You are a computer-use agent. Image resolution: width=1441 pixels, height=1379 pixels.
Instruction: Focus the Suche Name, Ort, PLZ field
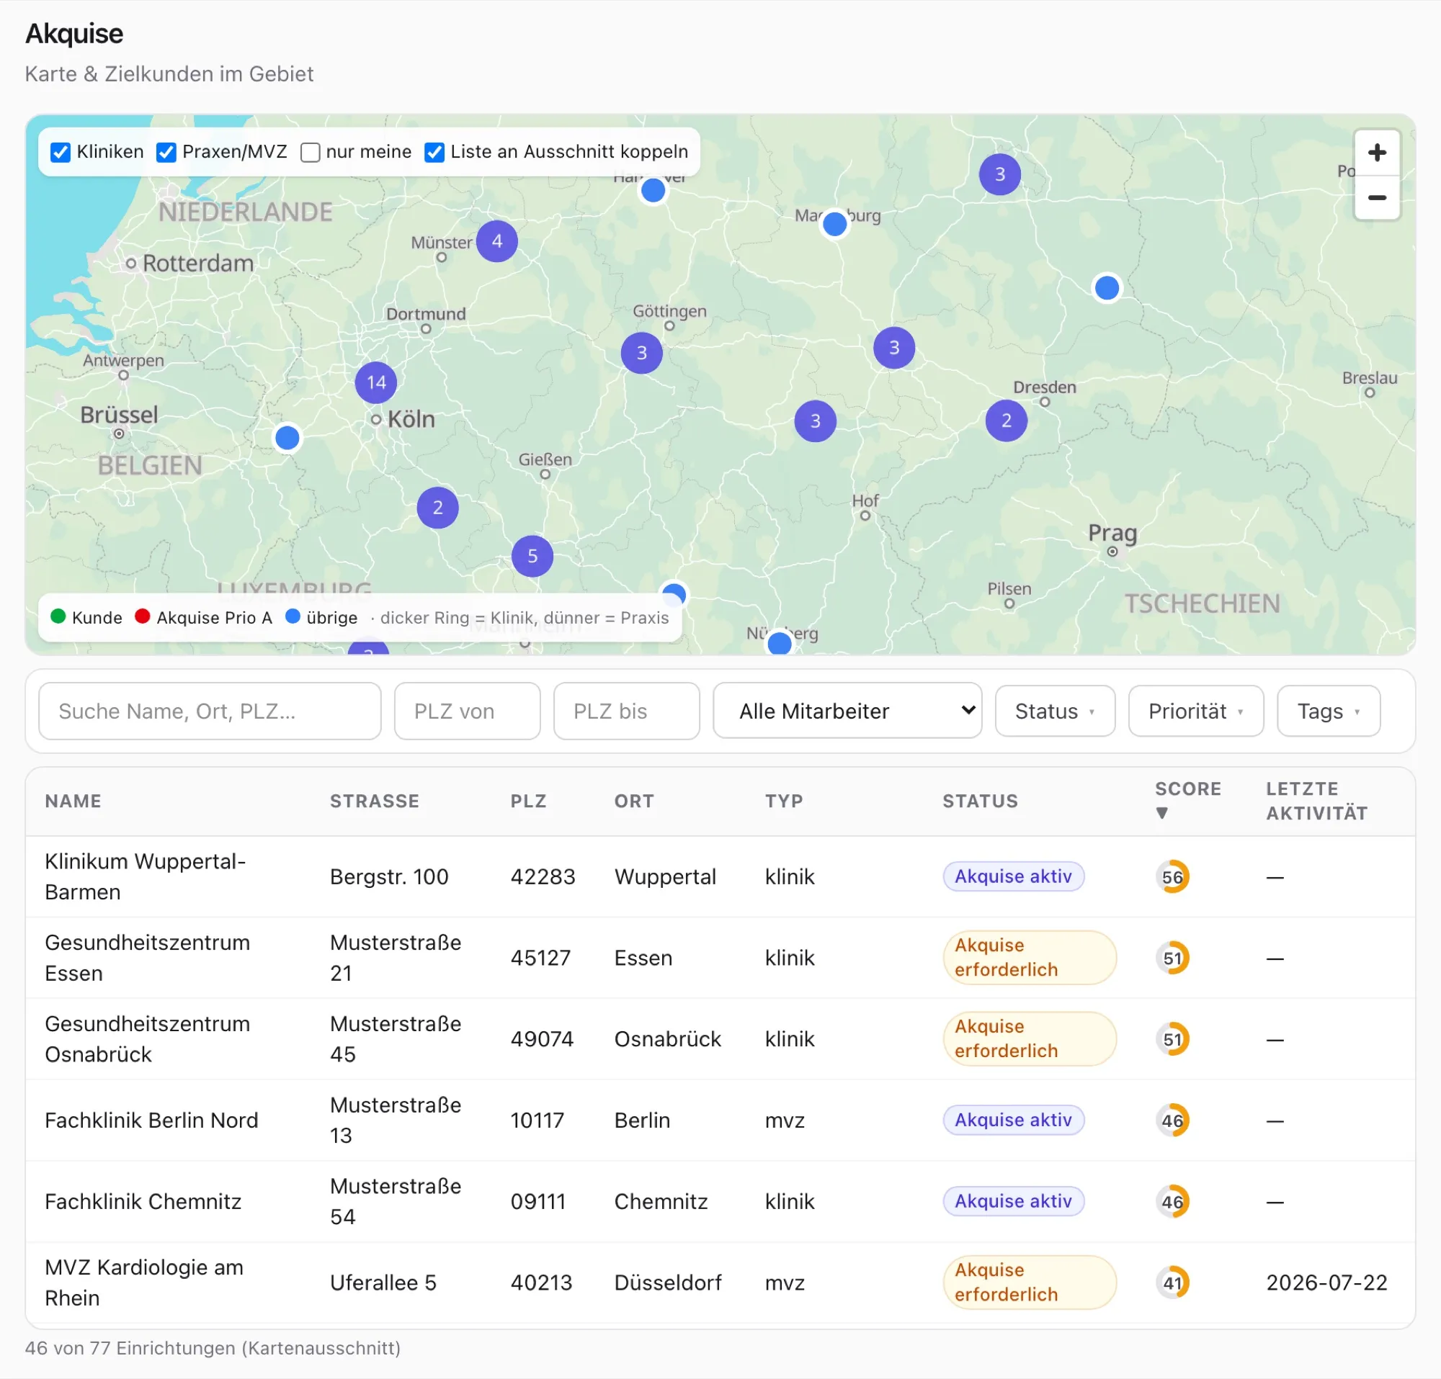[x=210, y=711]
